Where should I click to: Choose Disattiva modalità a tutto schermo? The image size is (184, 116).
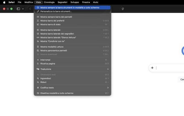pyautogui.click(x=72, y=93)
